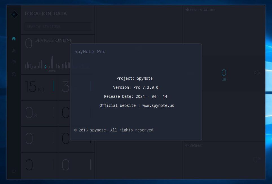Click the device activity bar chart
Screen dimensions: 272x184
[48, 62]
